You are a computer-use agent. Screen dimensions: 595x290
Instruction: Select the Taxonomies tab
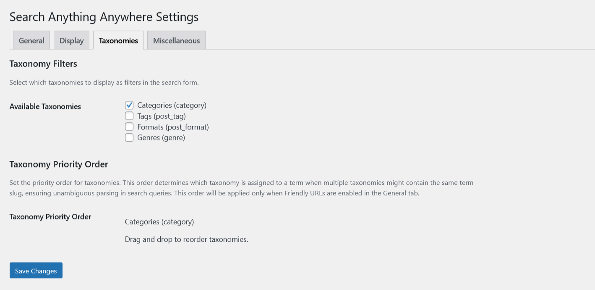point(118,41)
